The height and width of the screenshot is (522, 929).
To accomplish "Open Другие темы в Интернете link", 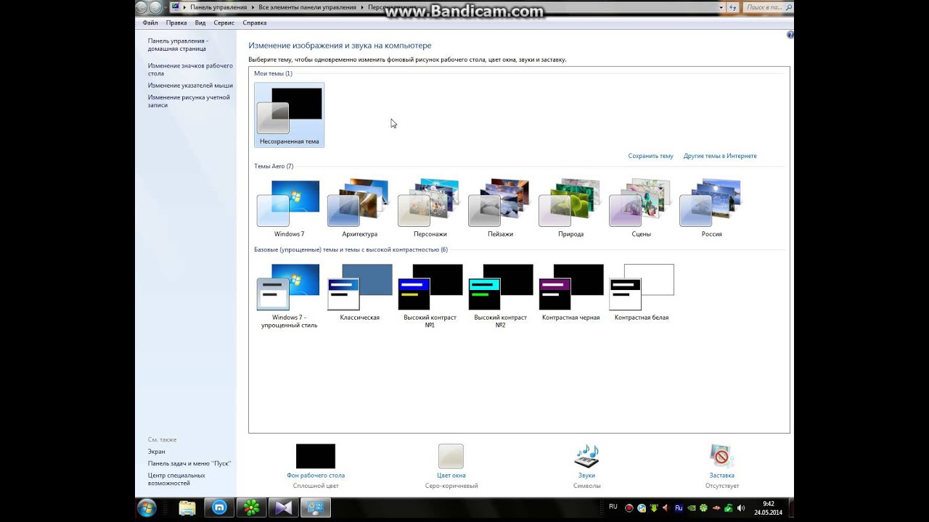I will (x=720, y=156).
